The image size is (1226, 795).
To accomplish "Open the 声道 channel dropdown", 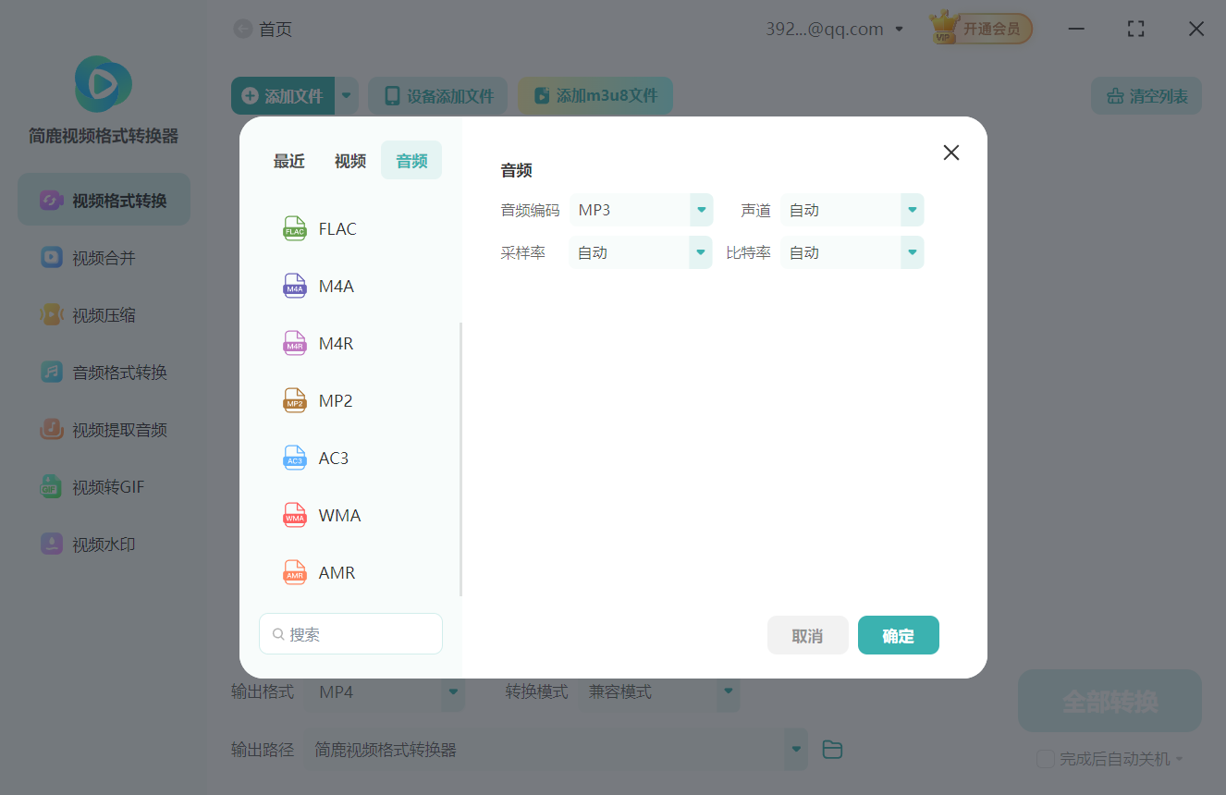I will [x=912, y=210].
